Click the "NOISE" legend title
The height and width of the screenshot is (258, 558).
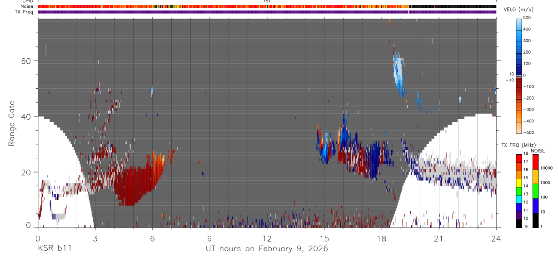pyautogui.click(x=538, y=151)
